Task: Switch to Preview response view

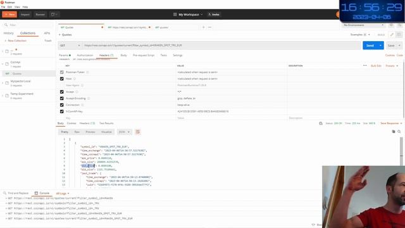Action: pos(90,132)
